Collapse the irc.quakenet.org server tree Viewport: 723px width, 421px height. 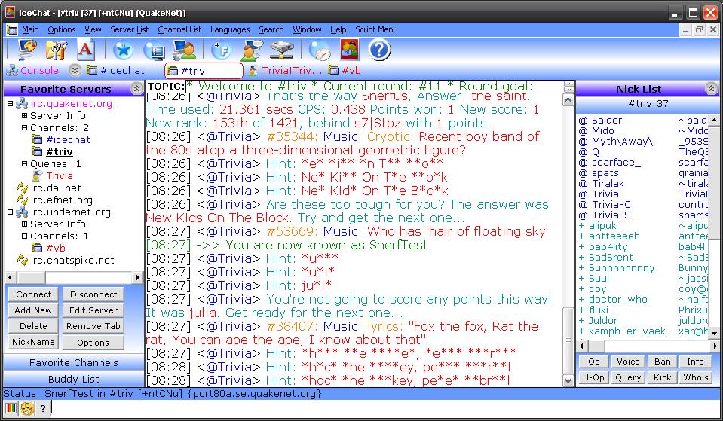(11, 104)
